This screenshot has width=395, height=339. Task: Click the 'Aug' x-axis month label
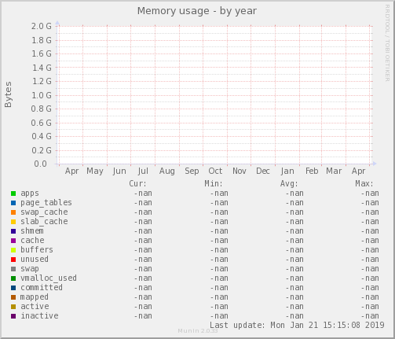[x=167, y=171]
